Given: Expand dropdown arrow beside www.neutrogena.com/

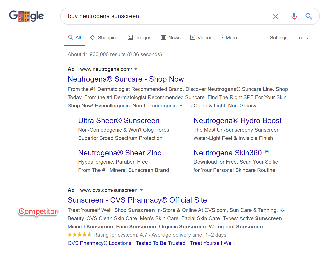Looking at the screenshot, I should 136,69.
